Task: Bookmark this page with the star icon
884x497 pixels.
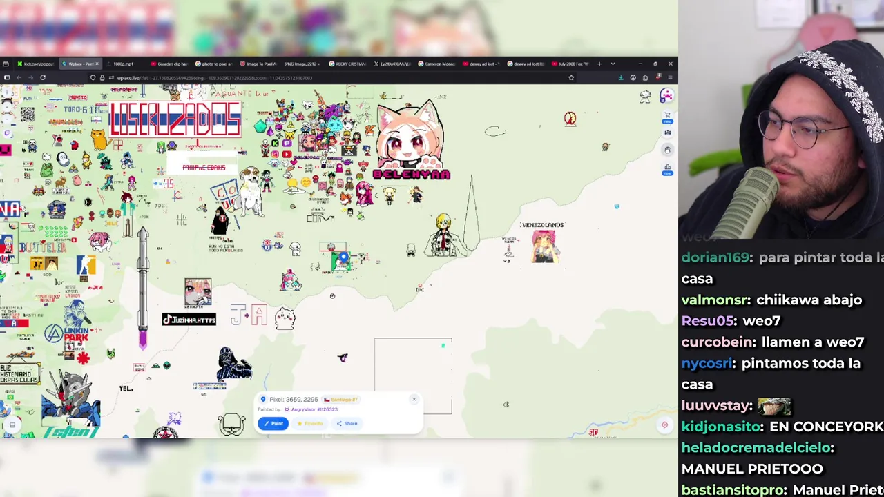Action: [571, 78]
